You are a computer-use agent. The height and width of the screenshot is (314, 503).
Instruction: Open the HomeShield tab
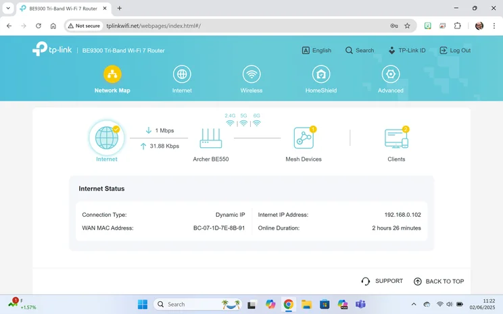pos(321,79)
